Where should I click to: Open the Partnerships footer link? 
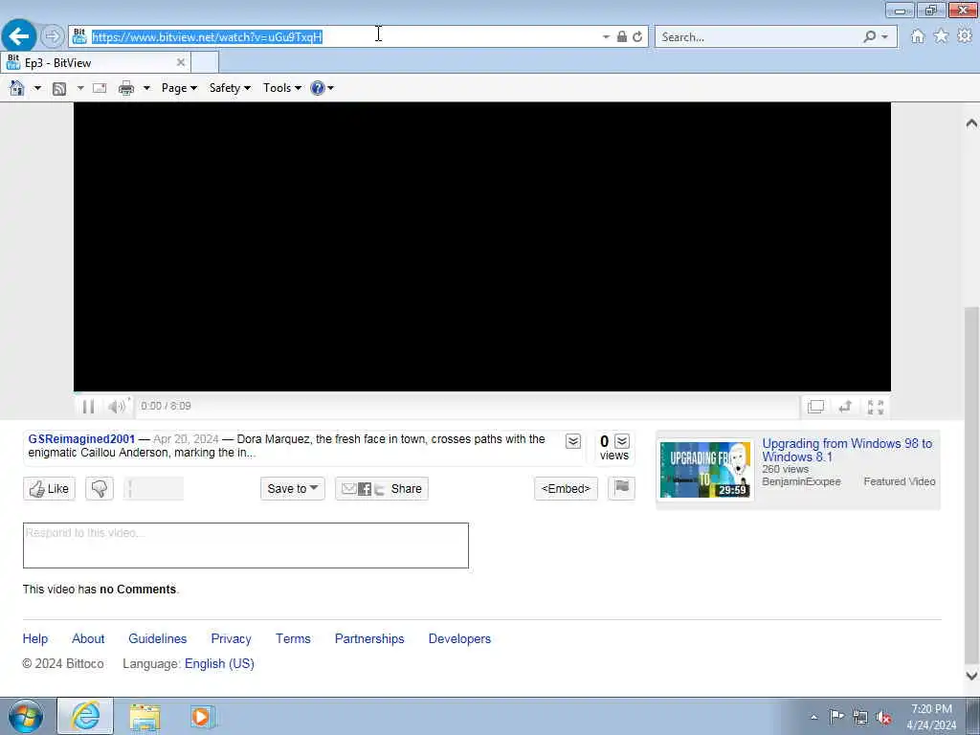click(369, 638)
